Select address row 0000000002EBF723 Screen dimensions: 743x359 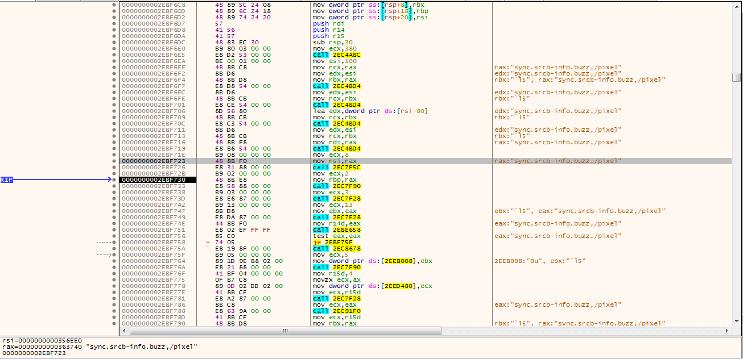click(153, 161)
